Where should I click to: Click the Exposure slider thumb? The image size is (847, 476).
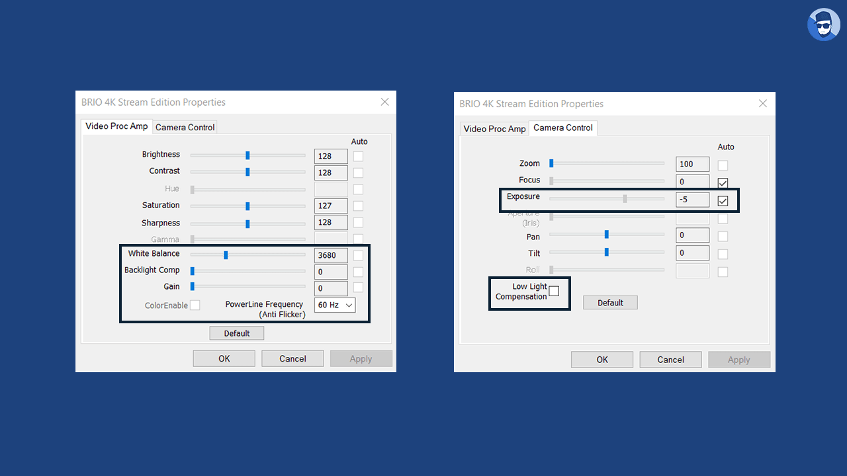(x=625, y=198)
